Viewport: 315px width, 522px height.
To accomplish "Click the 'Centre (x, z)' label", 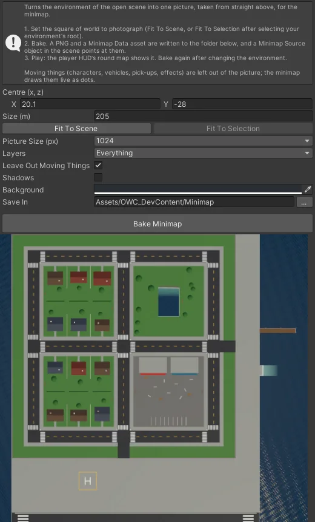I will (x=23, y=92).
